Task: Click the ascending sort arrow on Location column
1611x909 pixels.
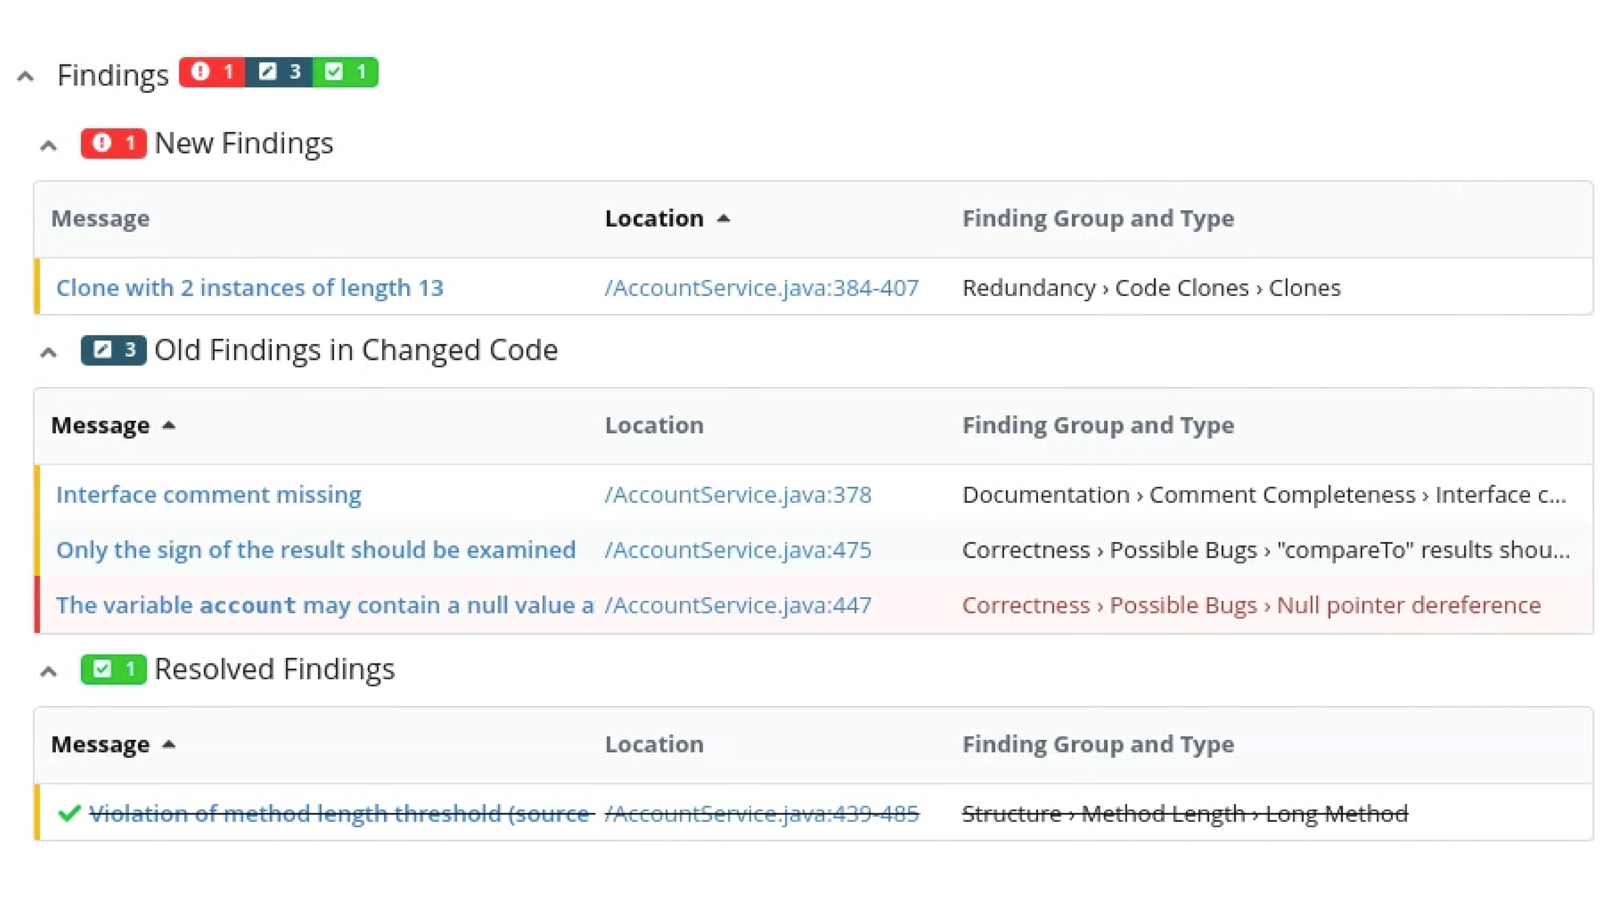Action: 723,219
